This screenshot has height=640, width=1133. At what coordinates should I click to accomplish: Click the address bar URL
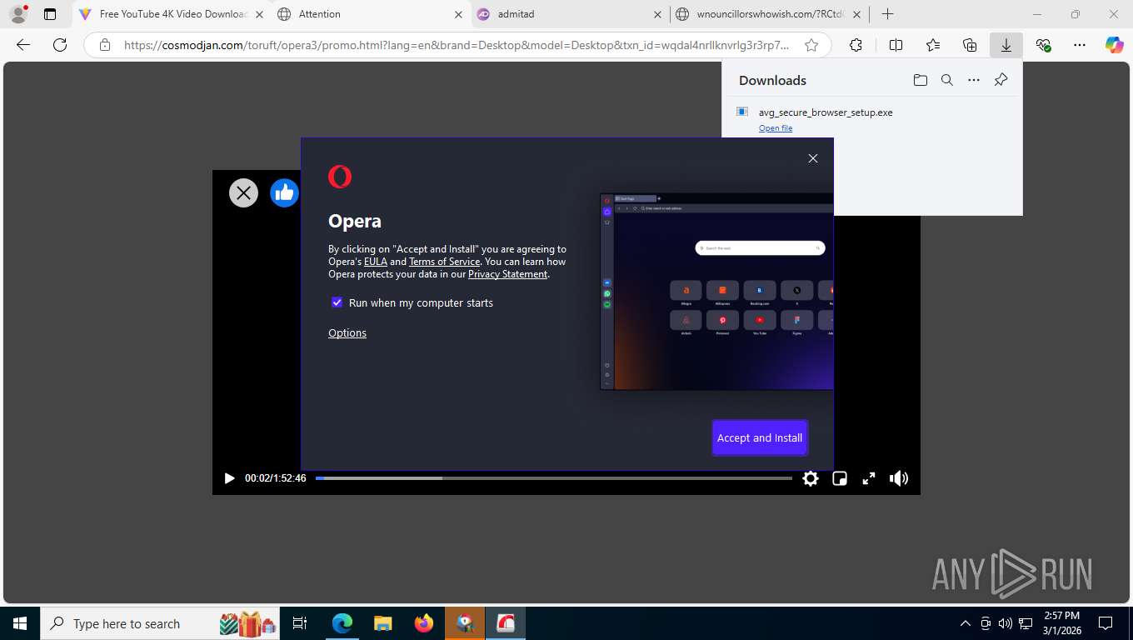click(457, 45)
